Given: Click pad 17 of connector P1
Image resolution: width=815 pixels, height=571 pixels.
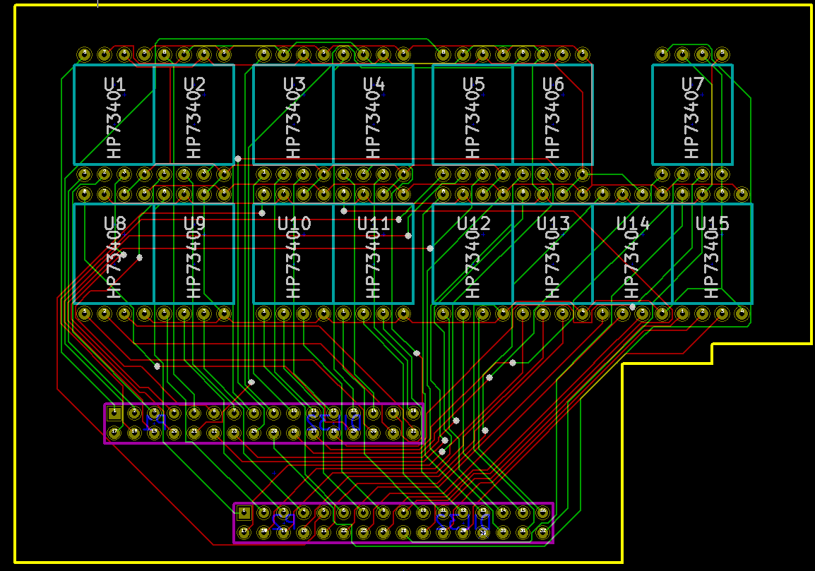Looking at the screenshot, I should tap(114, 433).
